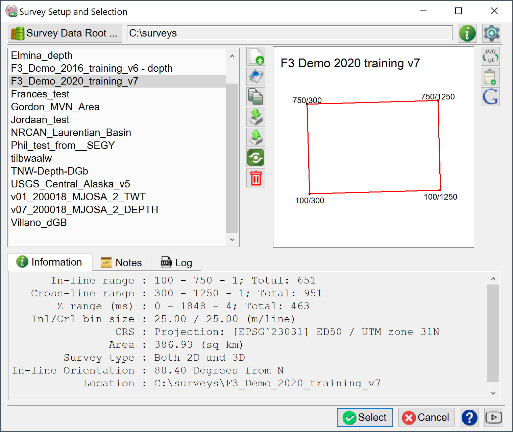Click the create new survey icon
513x432 pixels.
(x=256, y=56)
